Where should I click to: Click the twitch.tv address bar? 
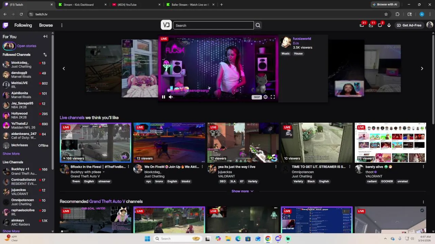point(204,14)
